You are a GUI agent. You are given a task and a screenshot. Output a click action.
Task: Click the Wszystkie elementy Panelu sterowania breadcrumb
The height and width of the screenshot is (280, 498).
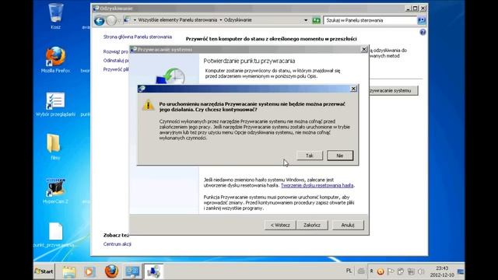coord(177,20)
